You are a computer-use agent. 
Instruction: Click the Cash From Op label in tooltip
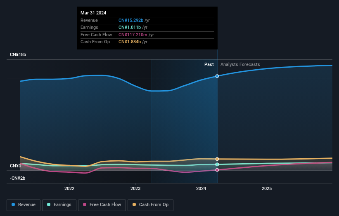coord(95,42)
